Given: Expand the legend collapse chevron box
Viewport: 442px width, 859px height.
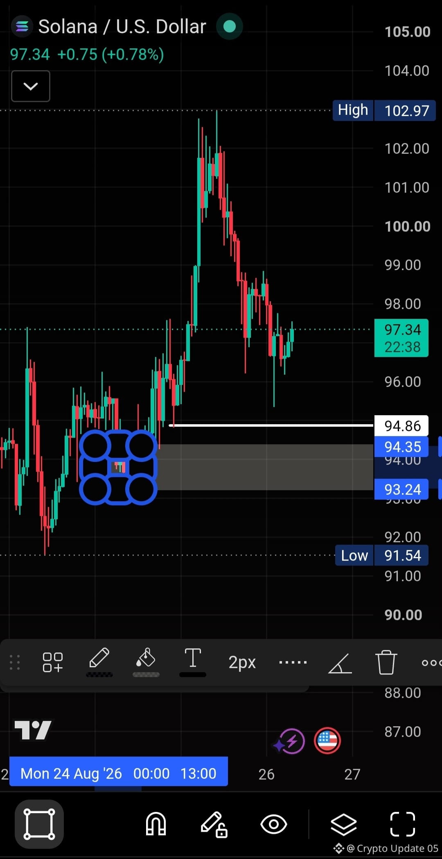Looking at the screenshot, I should click(31, 86).
